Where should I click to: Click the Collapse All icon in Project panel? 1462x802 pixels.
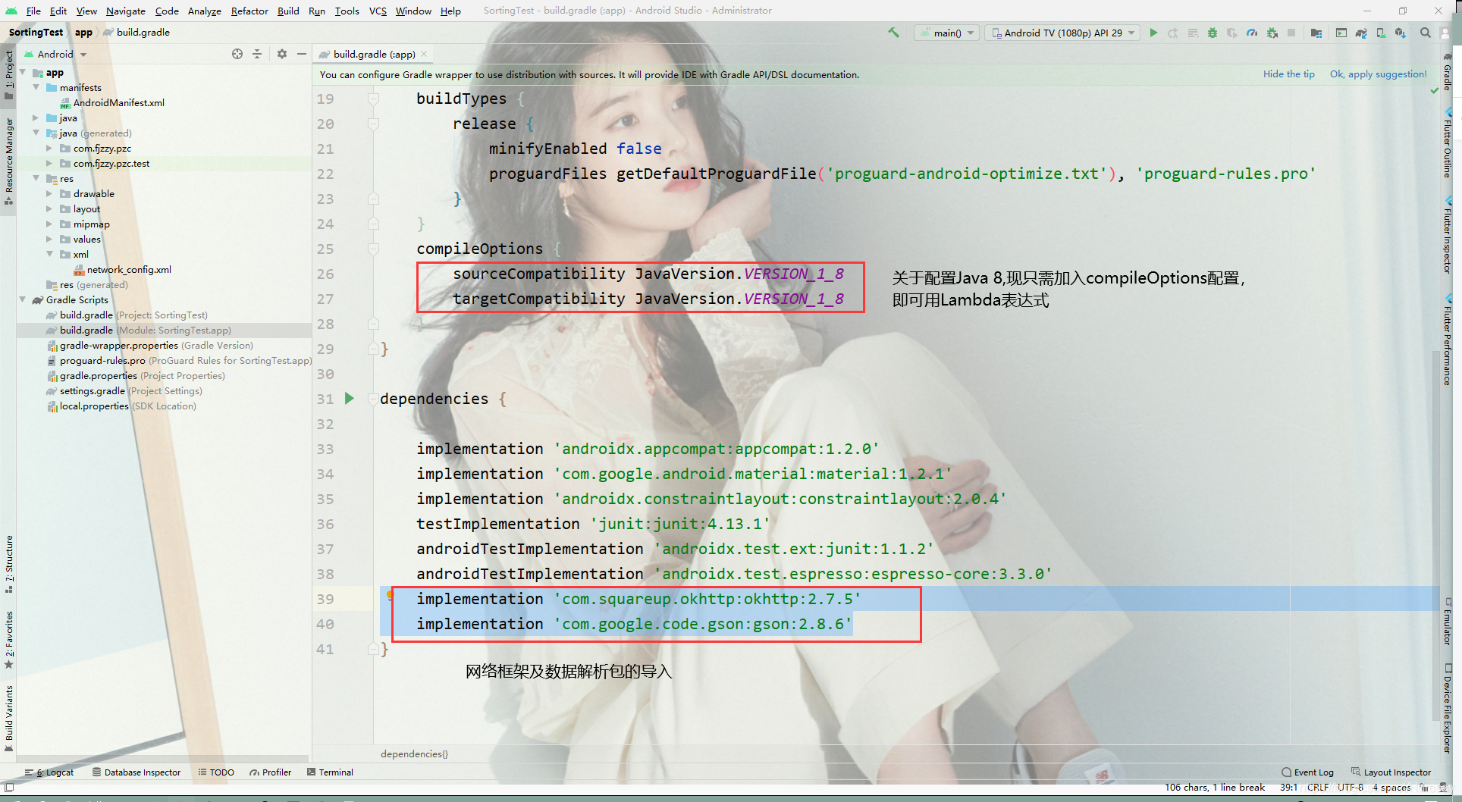pos(257,54)
